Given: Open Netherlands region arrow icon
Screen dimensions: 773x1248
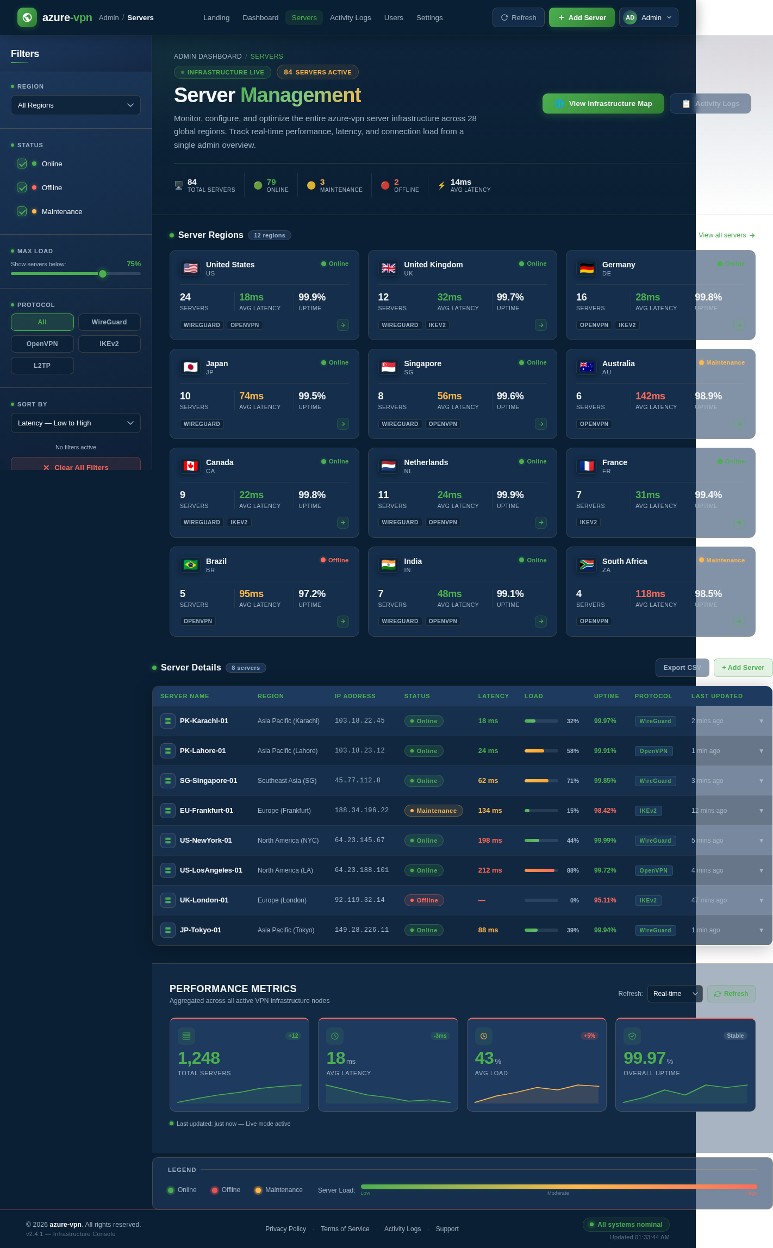Looking at the screenshot, I should (541, 523).
